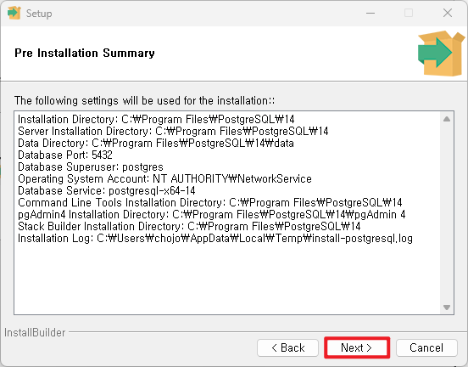Viewport: 468px width, 367px height.
Task: Minimize the Setup window
Action: coord(370,13)
